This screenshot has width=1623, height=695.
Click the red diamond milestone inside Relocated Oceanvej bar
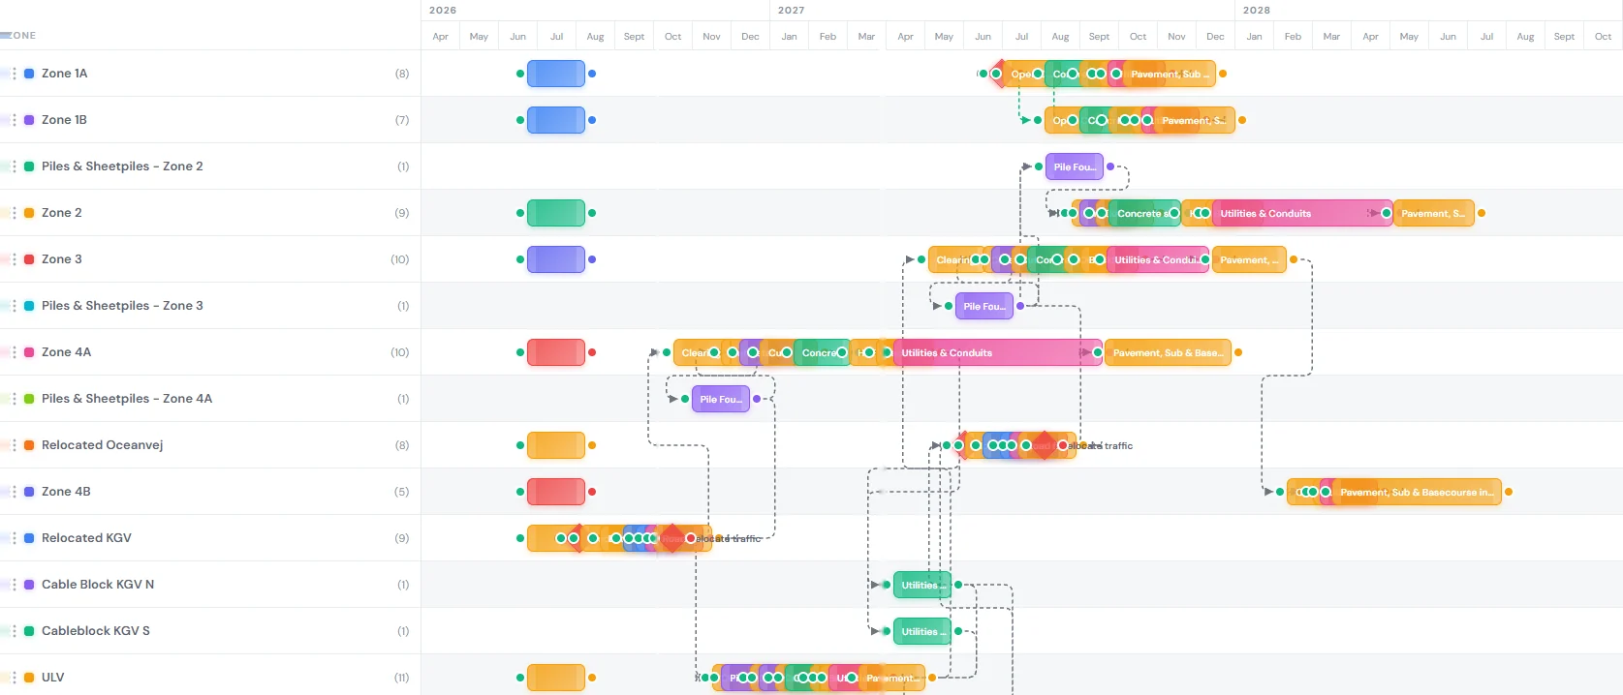1044,445
